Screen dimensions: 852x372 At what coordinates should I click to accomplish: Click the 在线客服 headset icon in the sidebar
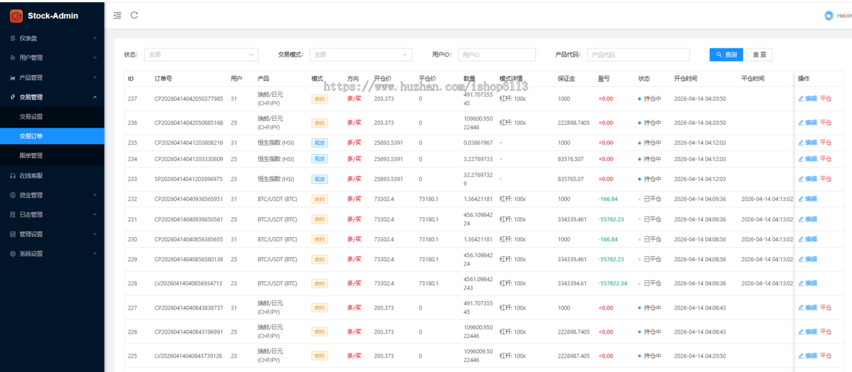[13, 175]
